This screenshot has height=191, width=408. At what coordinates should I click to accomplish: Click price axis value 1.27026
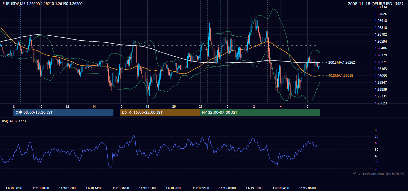(381, 14)
